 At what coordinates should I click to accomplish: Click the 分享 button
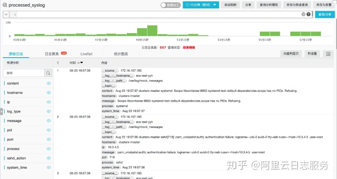coord(248,5)
